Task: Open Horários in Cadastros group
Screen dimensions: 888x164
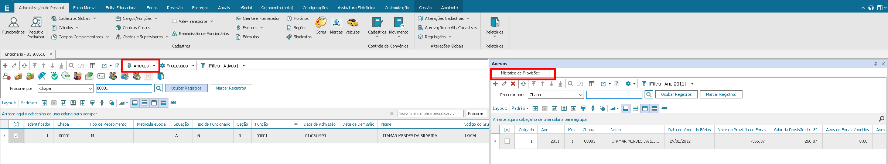Action: pos(298,18)
